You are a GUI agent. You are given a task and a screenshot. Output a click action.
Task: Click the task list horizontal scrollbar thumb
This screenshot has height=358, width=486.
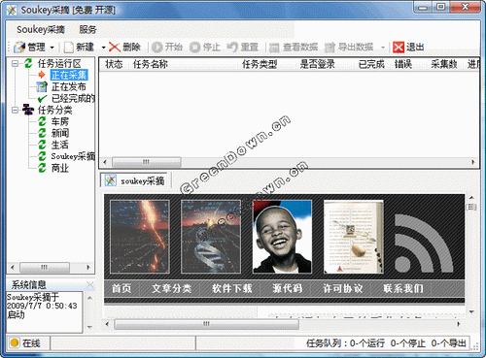(147, 162)
